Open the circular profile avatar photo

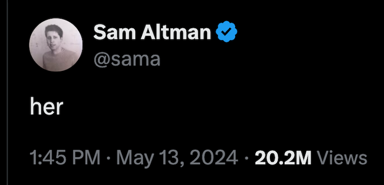56,45
